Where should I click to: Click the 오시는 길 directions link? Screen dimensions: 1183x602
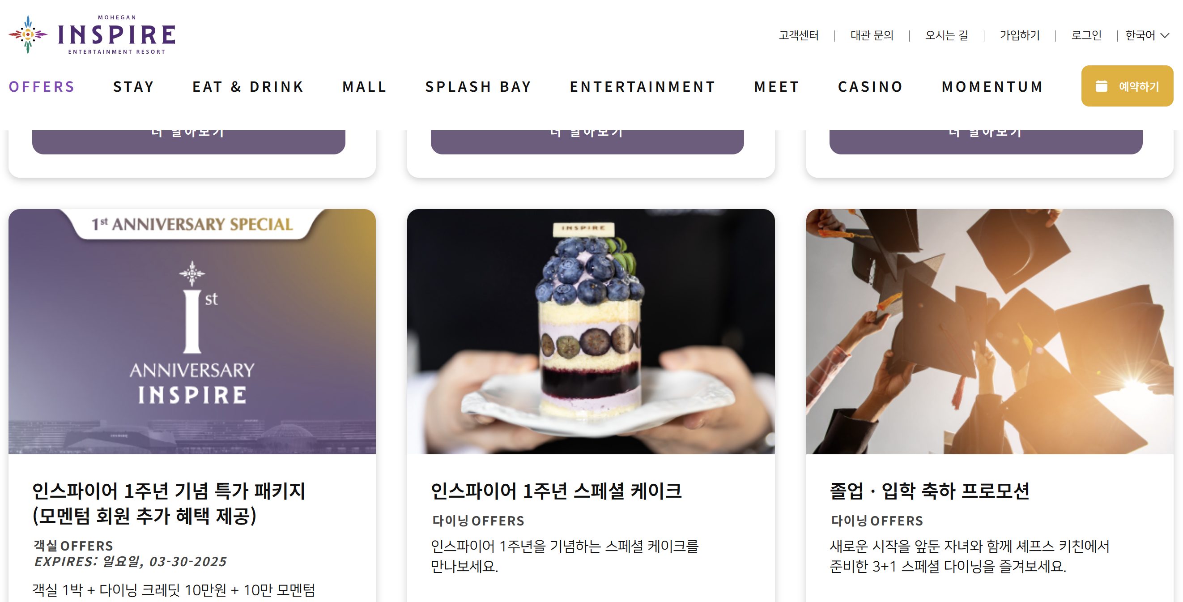946,35
